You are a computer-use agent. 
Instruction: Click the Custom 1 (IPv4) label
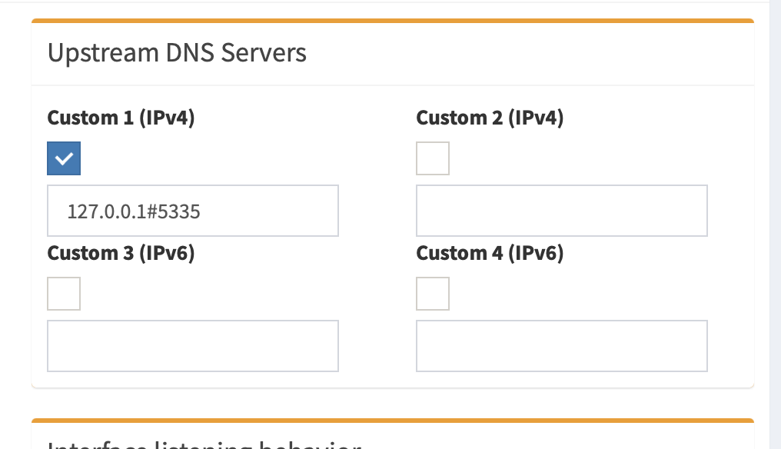(x=121, y=118)
